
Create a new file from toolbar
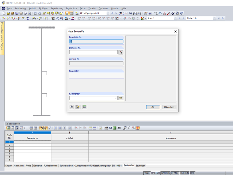click(4, 13)
